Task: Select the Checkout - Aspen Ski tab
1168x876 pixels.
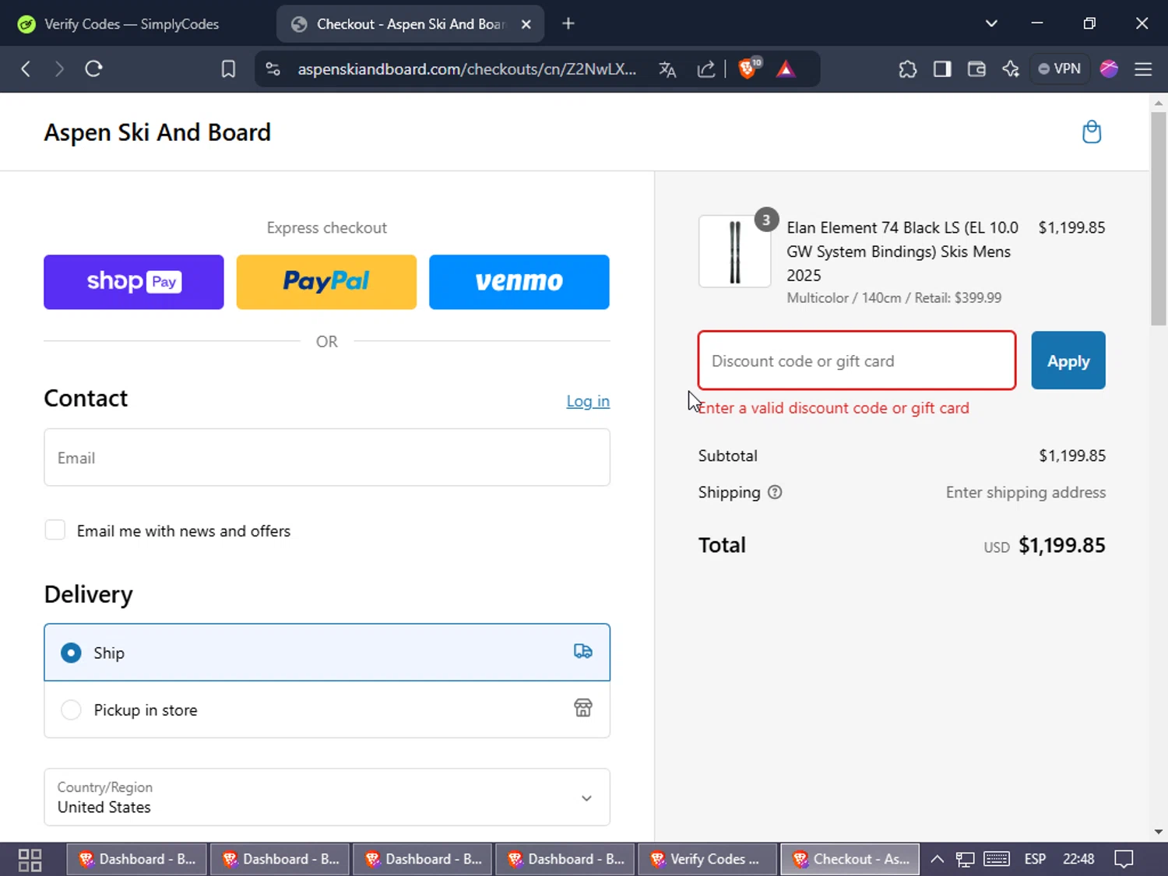Action: point(410,24)
